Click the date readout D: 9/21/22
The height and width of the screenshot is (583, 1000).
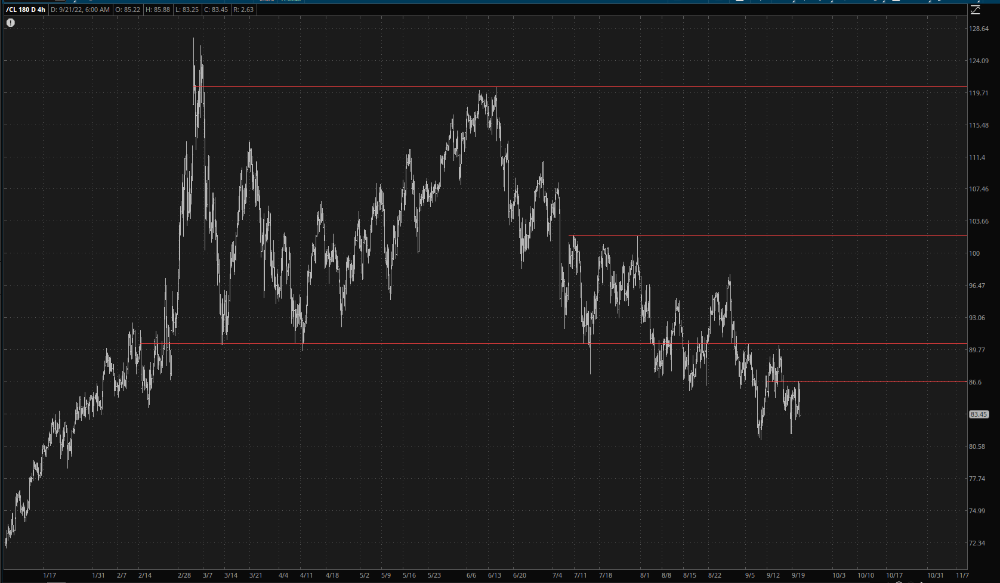coord(81,10)
